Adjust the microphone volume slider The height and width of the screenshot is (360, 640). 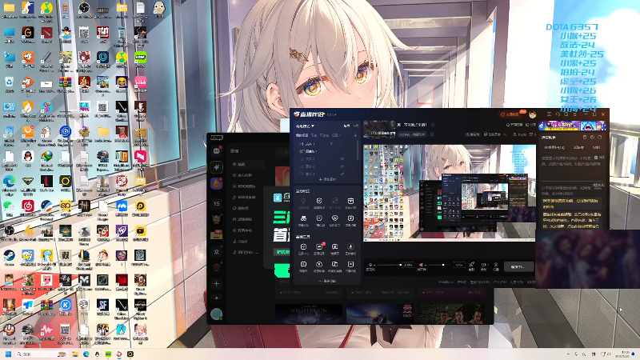coord(390,265)
